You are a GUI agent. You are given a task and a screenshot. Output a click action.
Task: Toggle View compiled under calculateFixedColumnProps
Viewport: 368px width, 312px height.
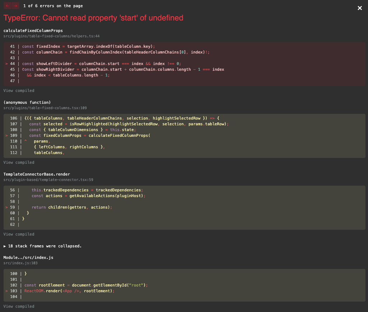point(18,90)
